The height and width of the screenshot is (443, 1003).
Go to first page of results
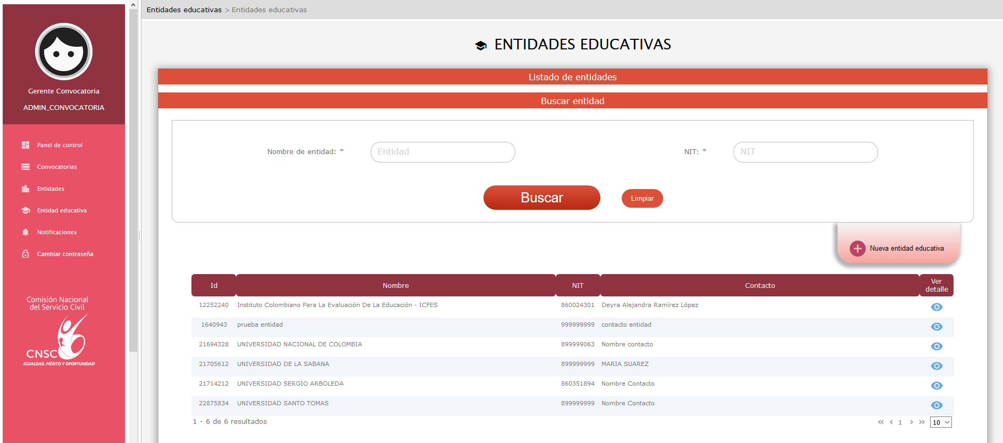881,422
